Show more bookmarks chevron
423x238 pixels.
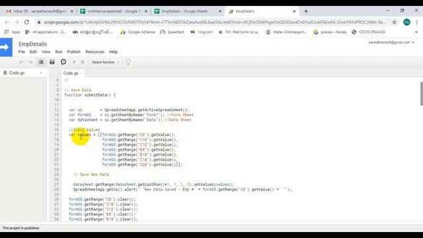click(416, 32)
